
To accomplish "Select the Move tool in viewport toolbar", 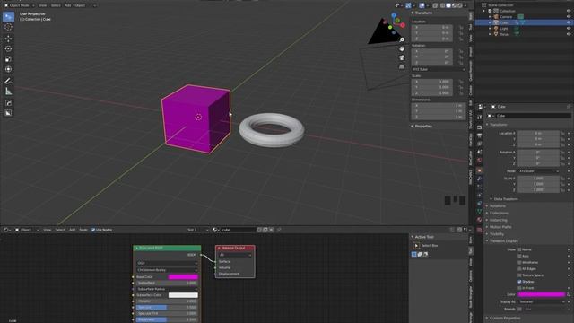I will pyautogui.click(x=8, y=39).
